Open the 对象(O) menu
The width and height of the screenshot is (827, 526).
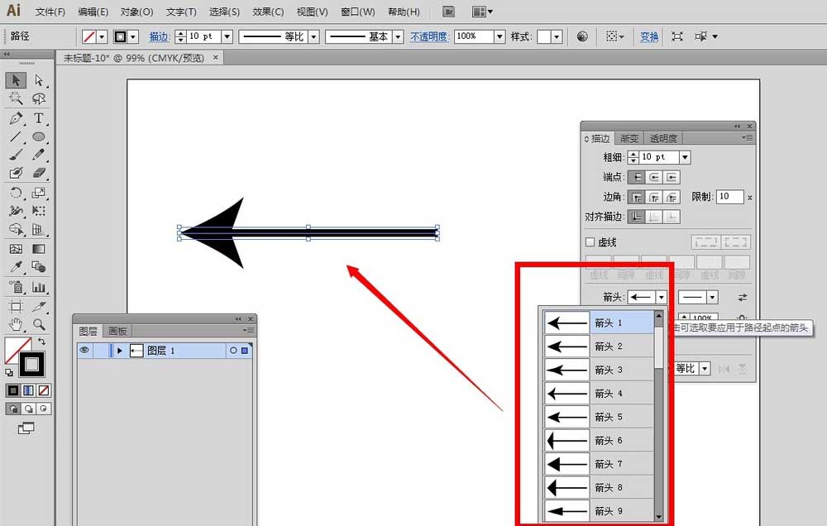[x=136, y=12]
